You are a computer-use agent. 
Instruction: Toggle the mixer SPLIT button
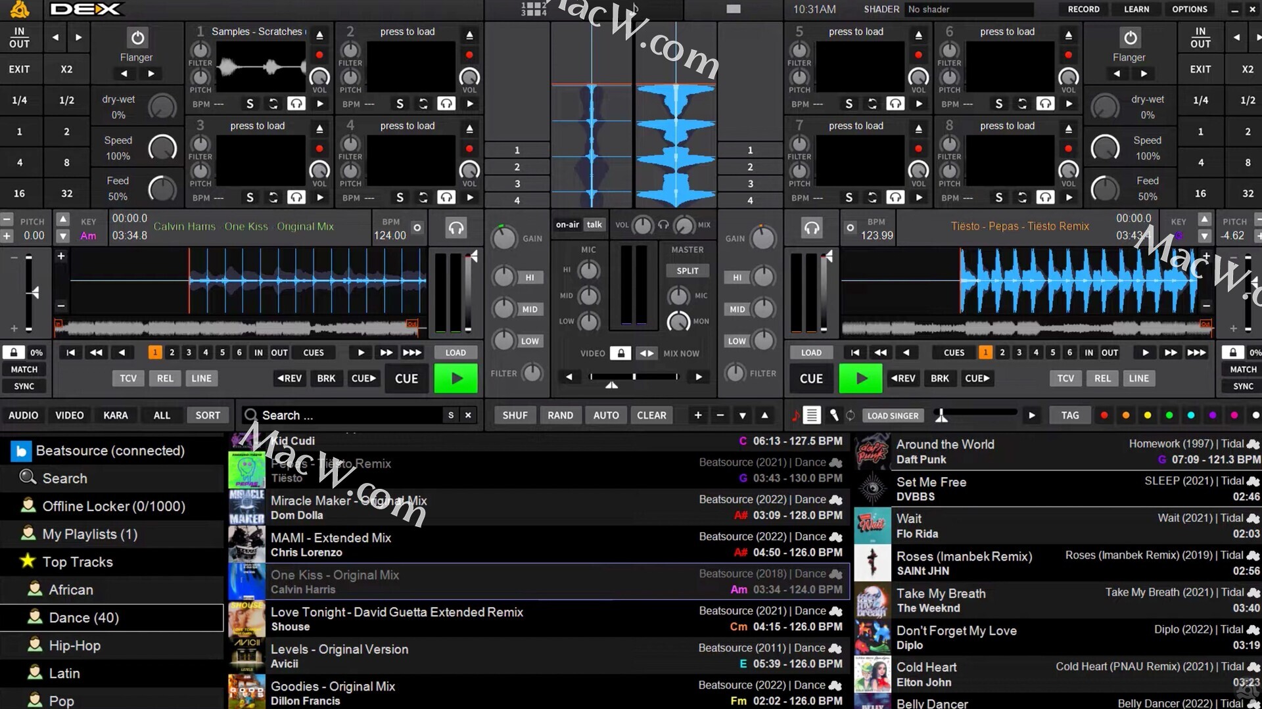coord(688,271)
